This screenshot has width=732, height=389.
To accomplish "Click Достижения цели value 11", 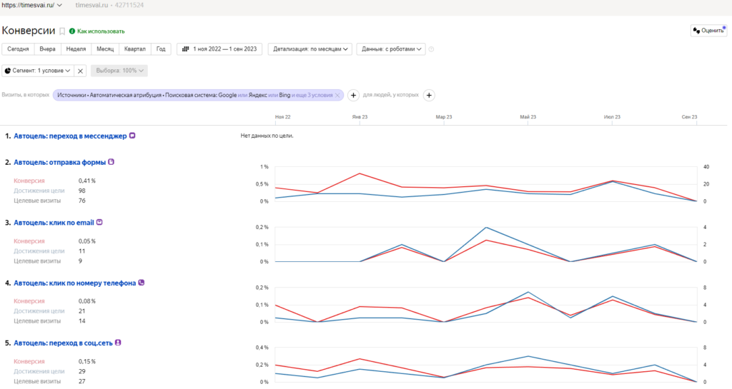I will pyautogui.click(x=81, y=251).
